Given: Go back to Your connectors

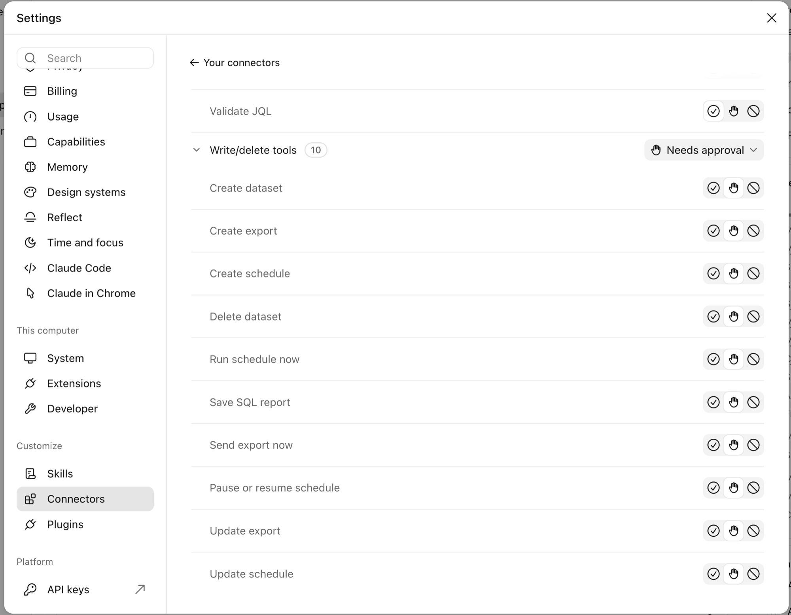Looking at the screenshot, I should (235, 62).
